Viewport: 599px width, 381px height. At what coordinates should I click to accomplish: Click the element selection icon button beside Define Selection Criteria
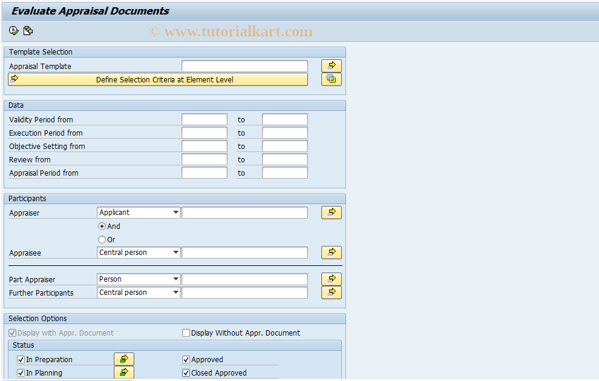click(x=331, y=79)
